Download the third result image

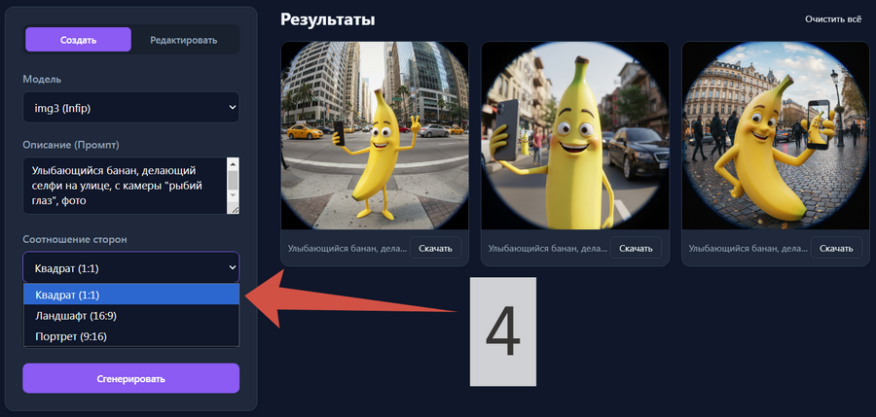836,249
